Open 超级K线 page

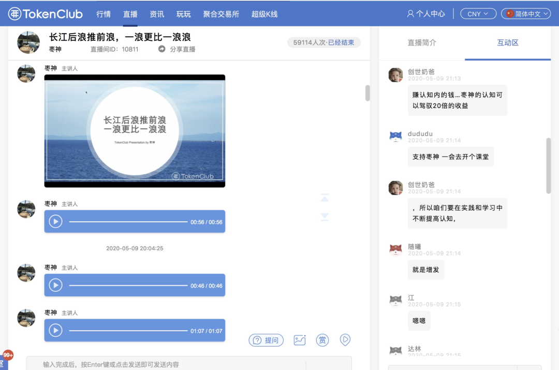264,14
